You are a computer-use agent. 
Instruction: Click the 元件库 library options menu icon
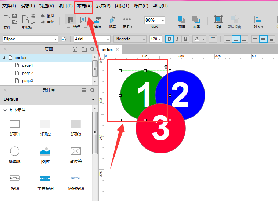point(84,90)
